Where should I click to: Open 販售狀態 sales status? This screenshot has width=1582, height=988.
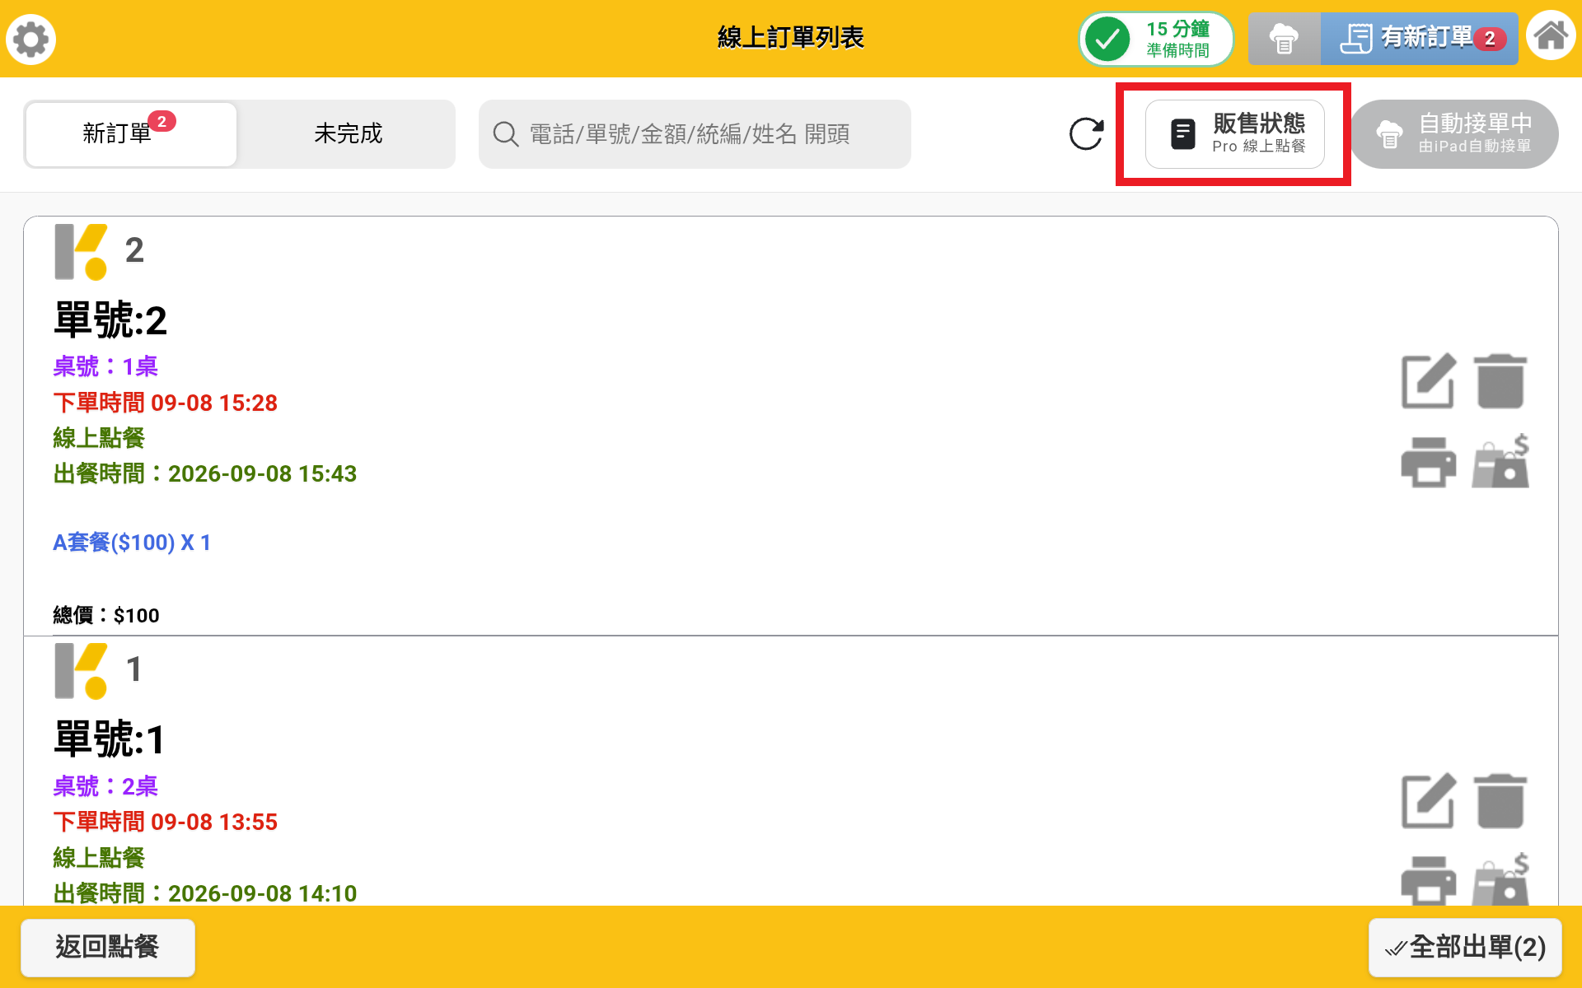click(1234, 134)
